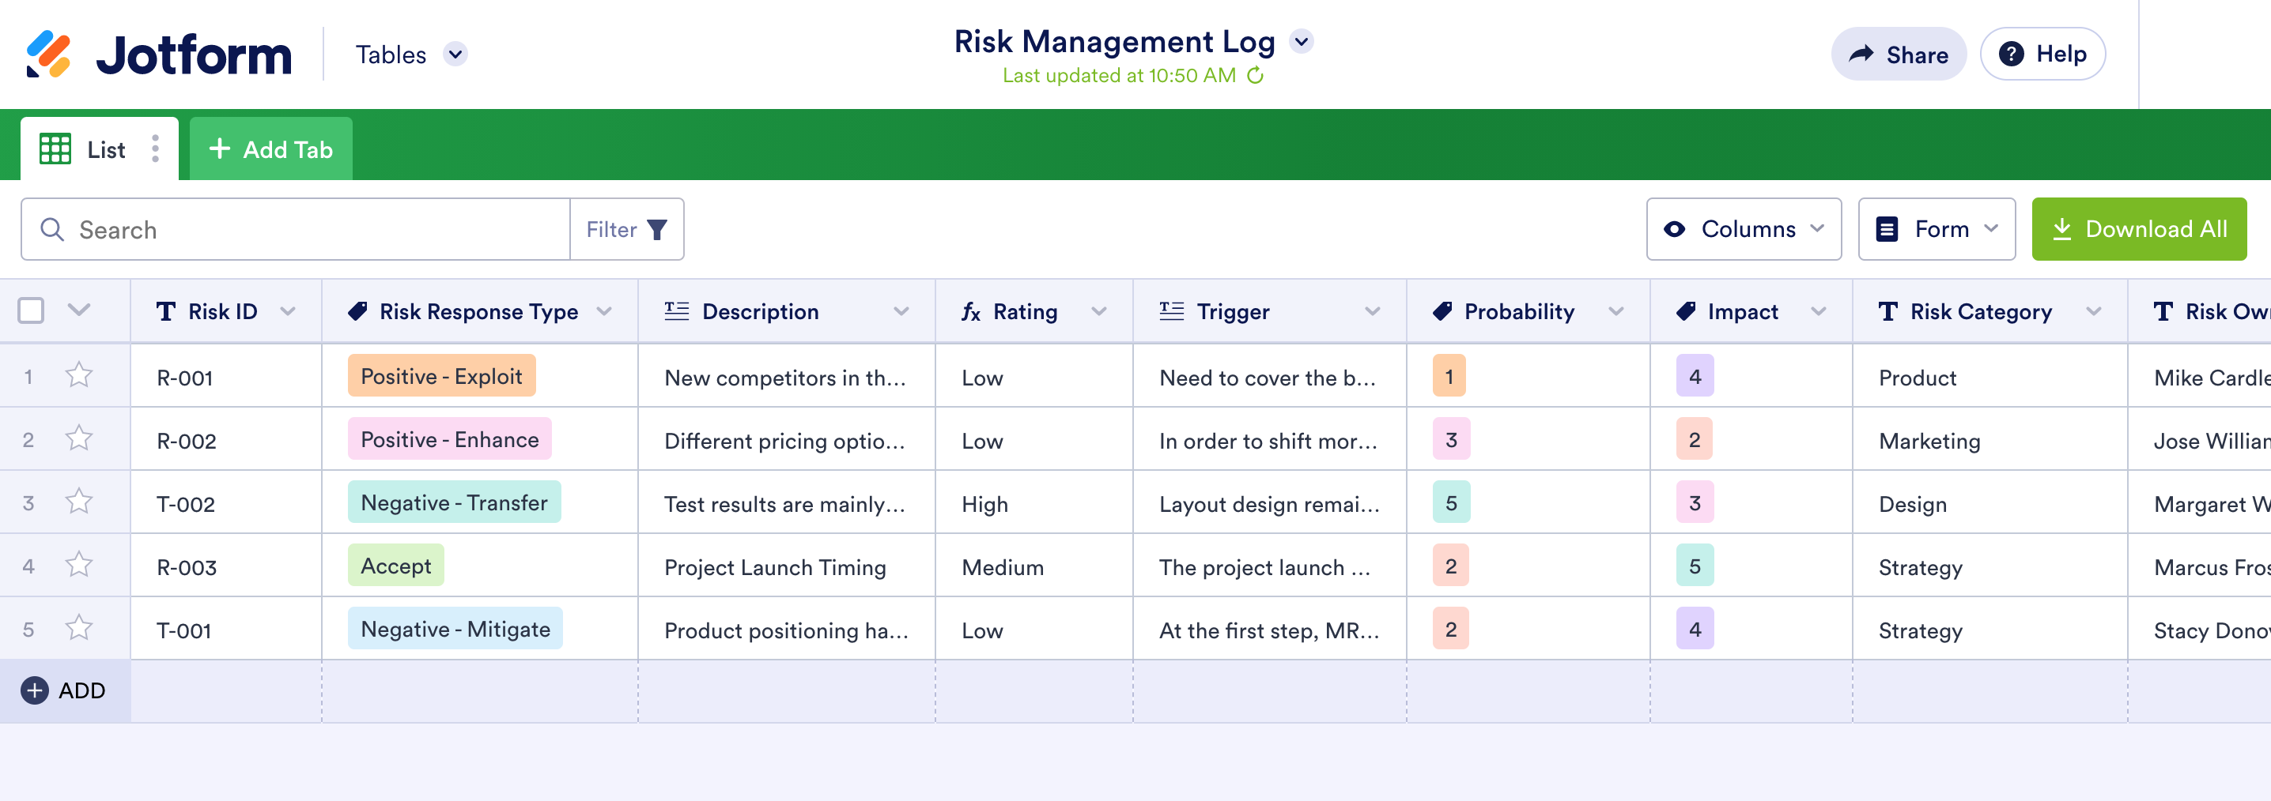Click the Jotform logo icon

pyautogui.click(x=48, y=55)
